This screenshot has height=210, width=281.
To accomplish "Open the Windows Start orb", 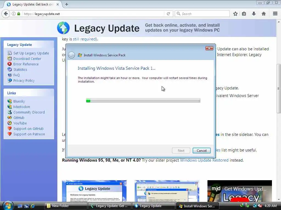I will pyautogui.click(x=7, y=206).
